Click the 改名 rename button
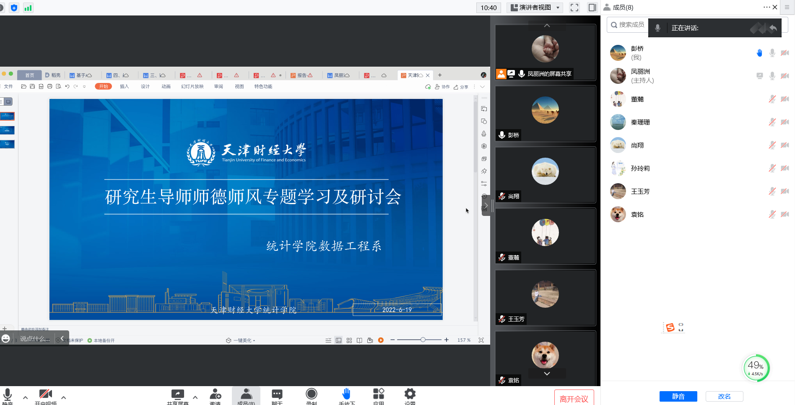 coord(724,396)
